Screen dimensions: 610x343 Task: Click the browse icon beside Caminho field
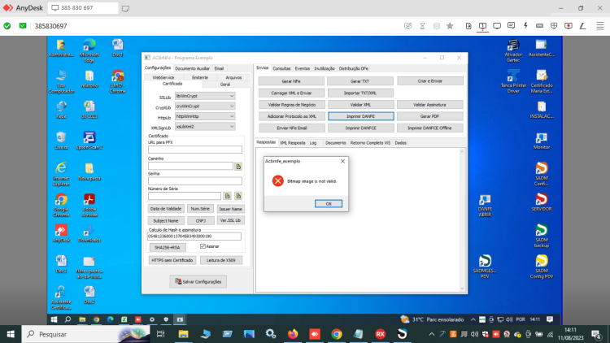coord(238,167)
